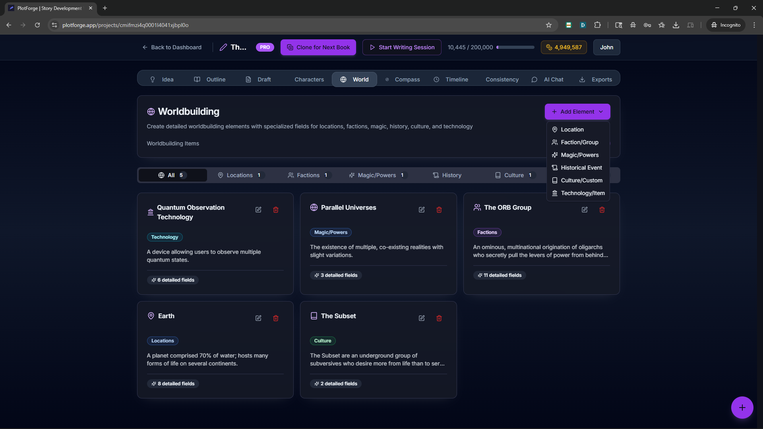Screen dimensions: 763x429
Task: Open the AI Chat tab
Action: tap(548, 79)
